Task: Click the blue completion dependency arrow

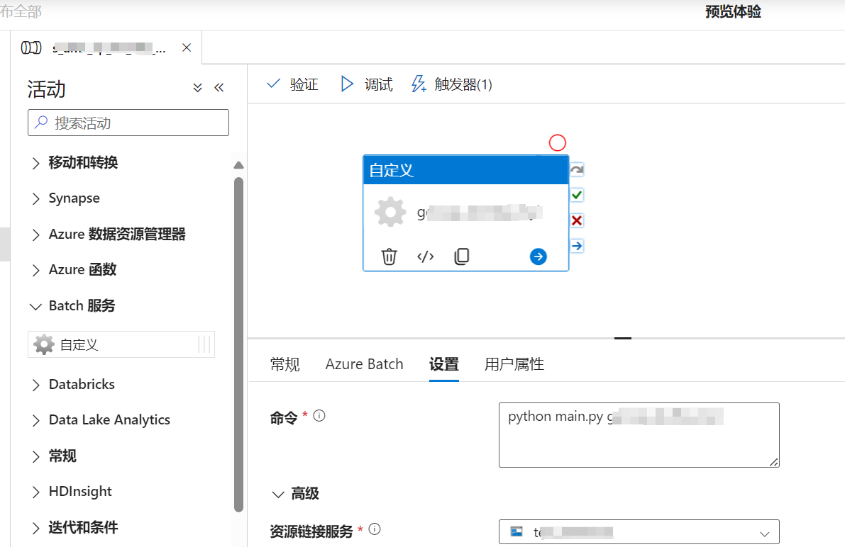Action: pos(577,246)
